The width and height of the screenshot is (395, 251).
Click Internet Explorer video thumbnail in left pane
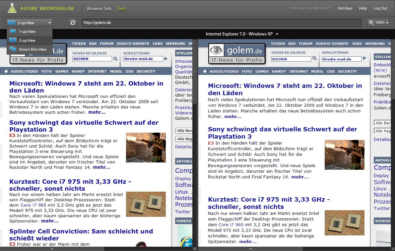pos(185,236)
